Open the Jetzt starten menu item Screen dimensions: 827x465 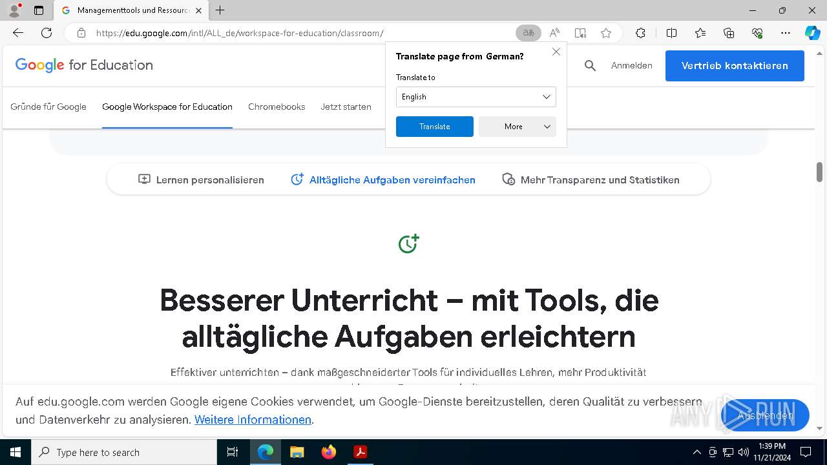pyautogui.click(x=346, y=107)
